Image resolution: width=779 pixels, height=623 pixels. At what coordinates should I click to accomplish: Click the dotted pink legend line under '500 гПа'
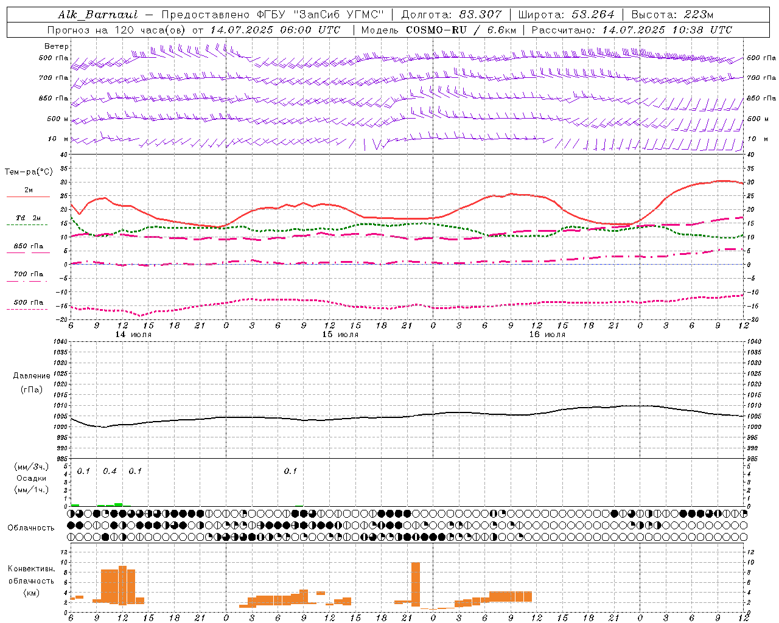tap(27, 310)
